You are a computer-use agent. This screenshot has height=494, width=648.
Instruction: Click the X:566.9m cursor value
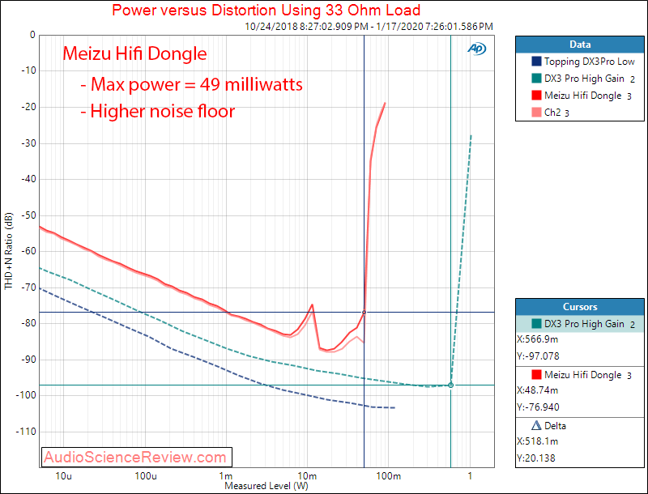click(x=537, y=339)
